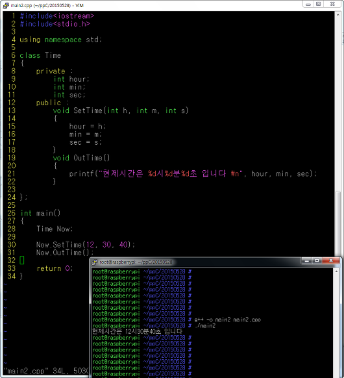Click the 'int min;' declaration
Image resolution: width=344 pixels, height=378 pixels.
click(69, 87)
